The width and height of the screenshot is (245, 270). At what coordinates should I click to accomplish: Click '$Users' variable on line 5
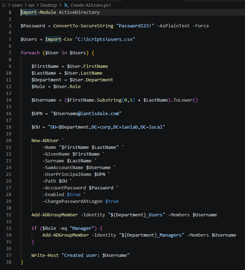coord(29,39)
